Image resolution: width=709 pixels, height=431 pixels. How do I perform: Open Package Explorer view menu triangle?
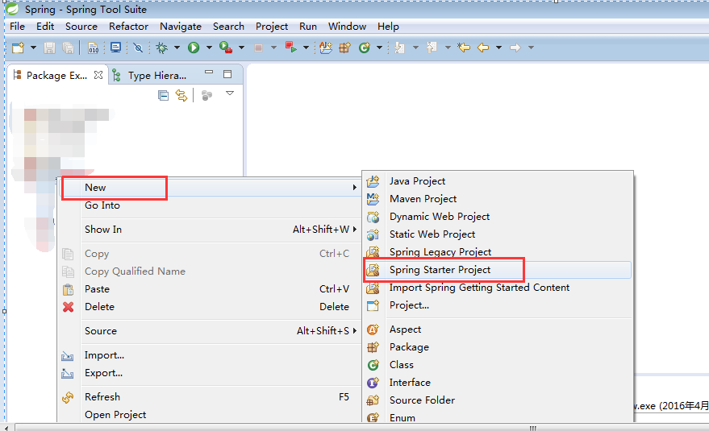click(x=230, y=93)
